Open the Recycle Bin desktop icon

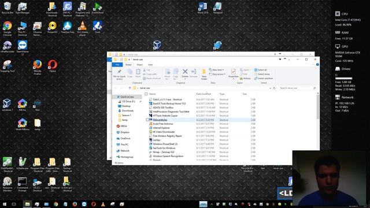click(x=7, y=8)
